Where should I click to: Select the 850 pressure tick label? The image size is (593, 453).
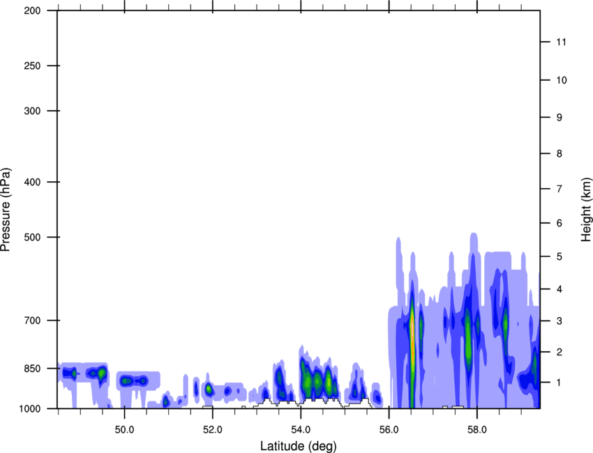click(32, 369)
